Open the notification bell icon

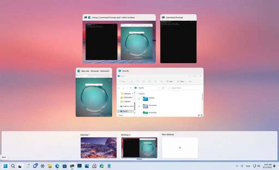[x=274, y=166]
